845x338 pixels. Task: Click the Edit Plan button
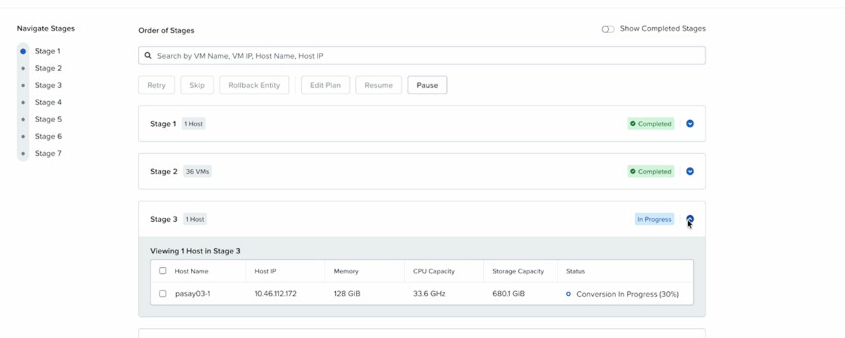click(325, 85)
